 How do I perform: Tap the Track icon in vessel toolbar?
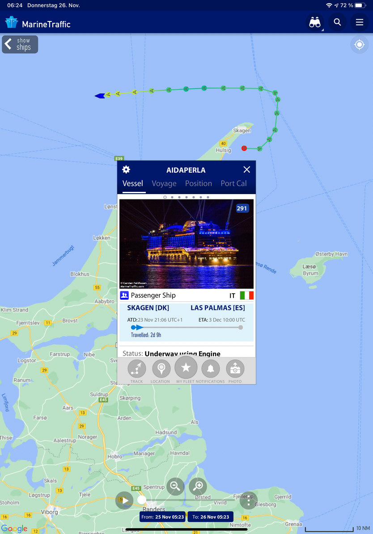[136, 369]
